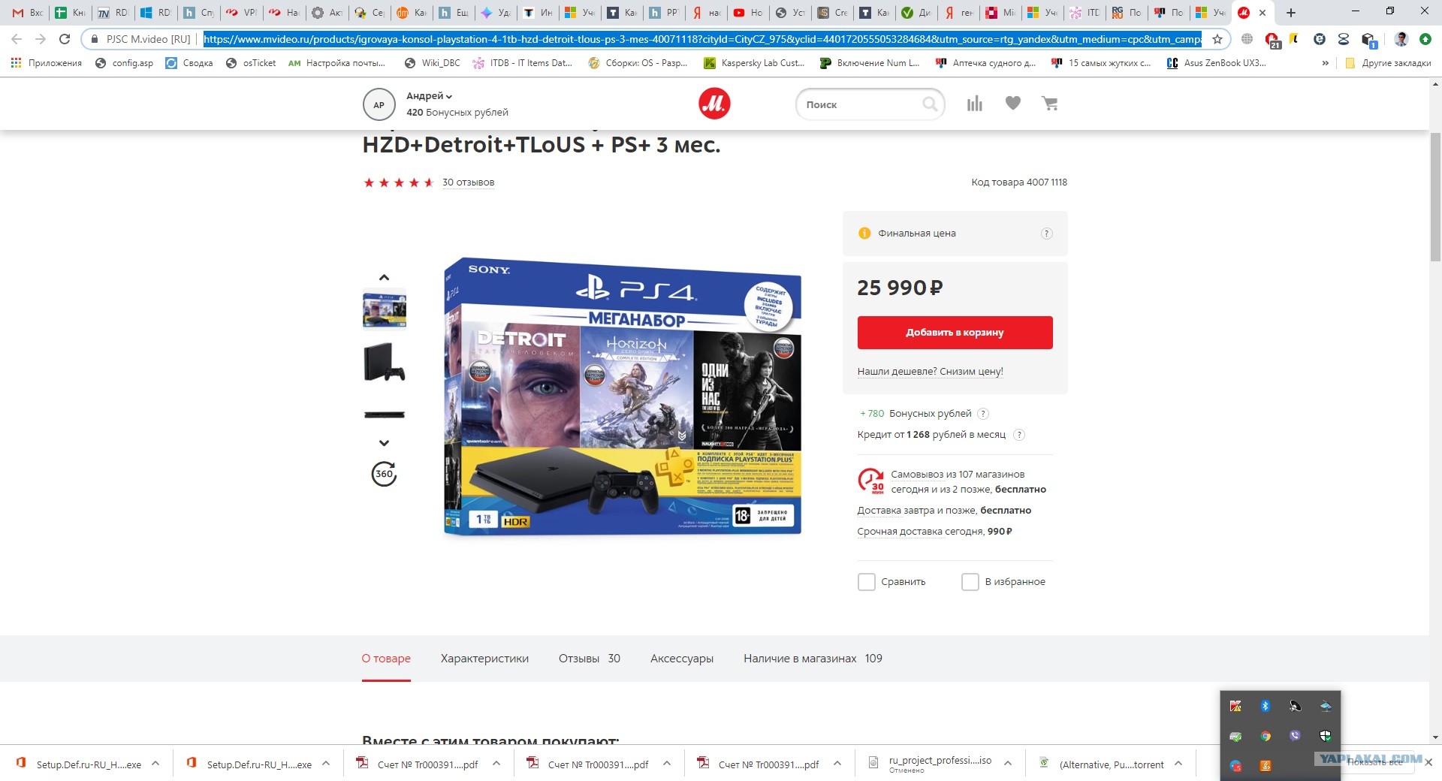1442x781 pixels.
Task: Open the red extension icon with badge 21
Action: click(x=1272, y=40)
